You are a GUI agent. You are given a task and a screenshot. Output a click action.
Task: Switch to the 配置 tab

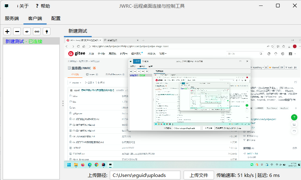click(56, 18)
